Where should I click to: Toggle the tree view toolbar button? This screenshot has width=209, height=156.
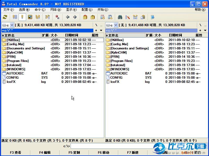tap(38, 17)
